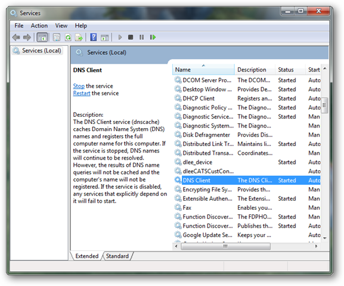344x286 pixels.
Task: Toggle Show/Hide Console Tree icon
Action: pos(42,38)
